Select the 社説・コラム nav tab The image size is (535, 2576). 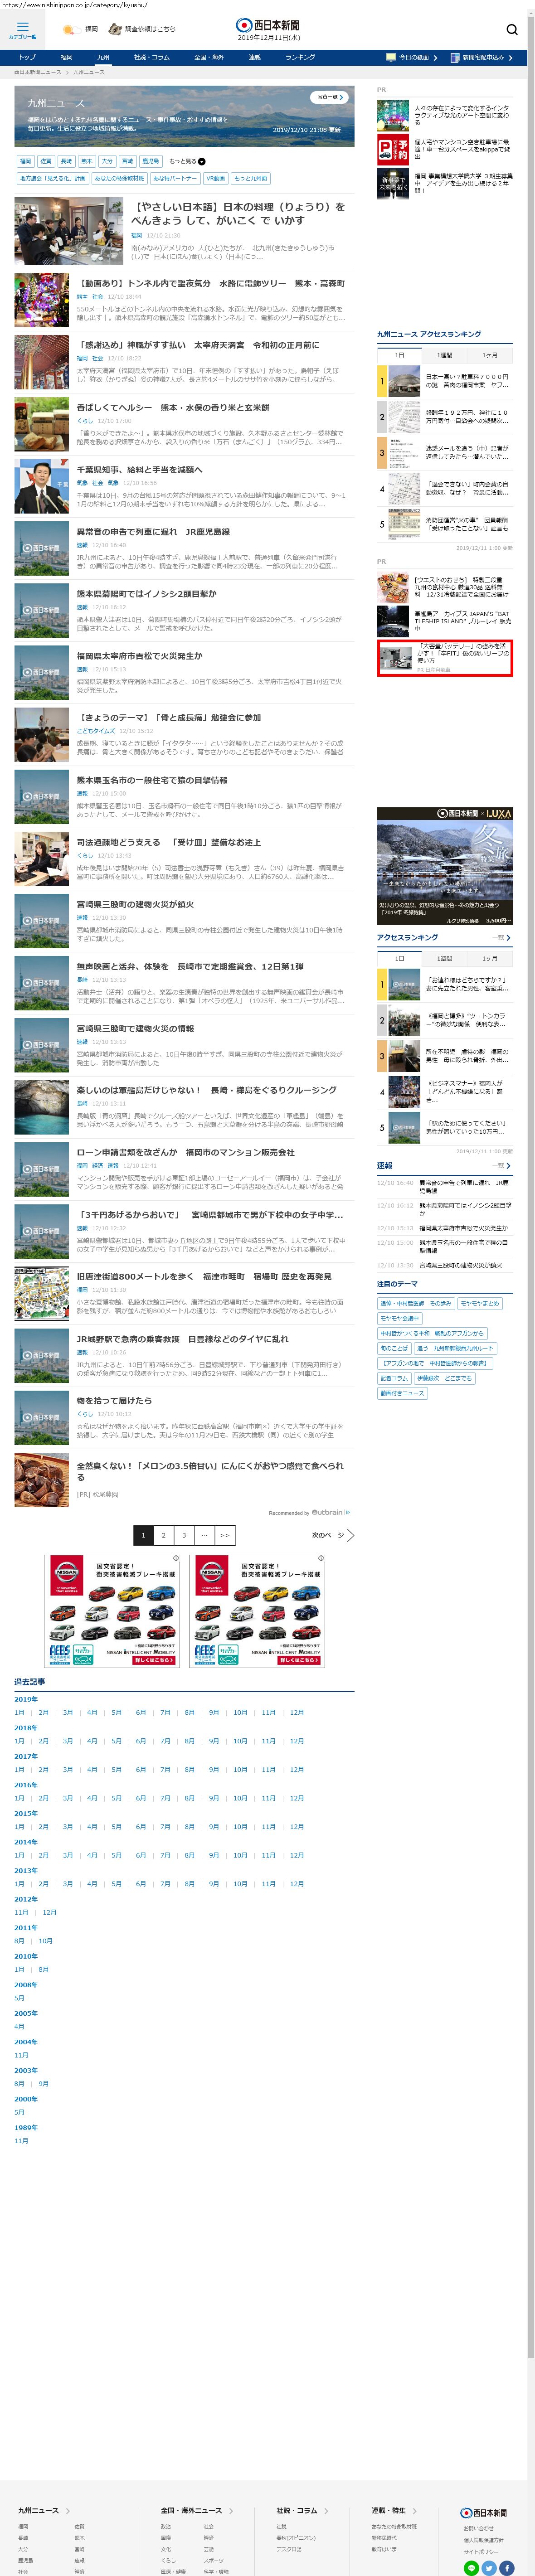(x=152, y=58)
